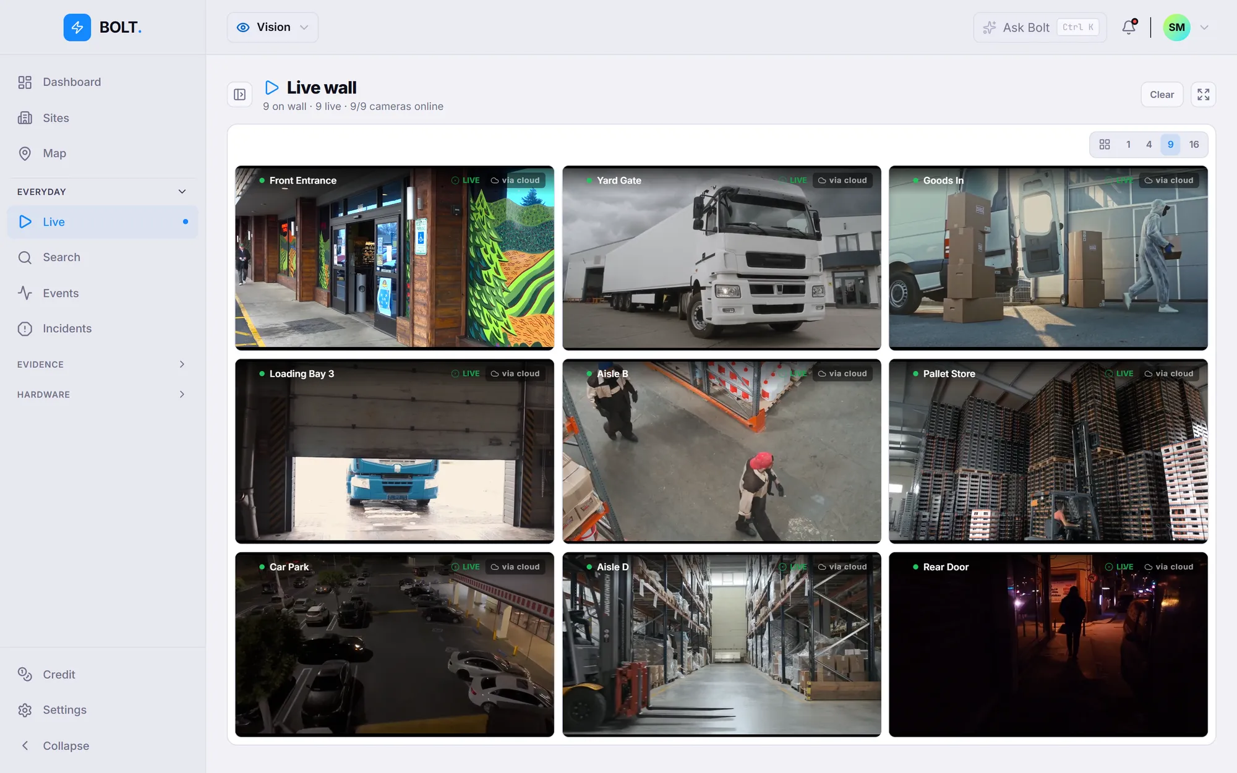Enter fullscreen with the expand icon

pos(1203,95)
